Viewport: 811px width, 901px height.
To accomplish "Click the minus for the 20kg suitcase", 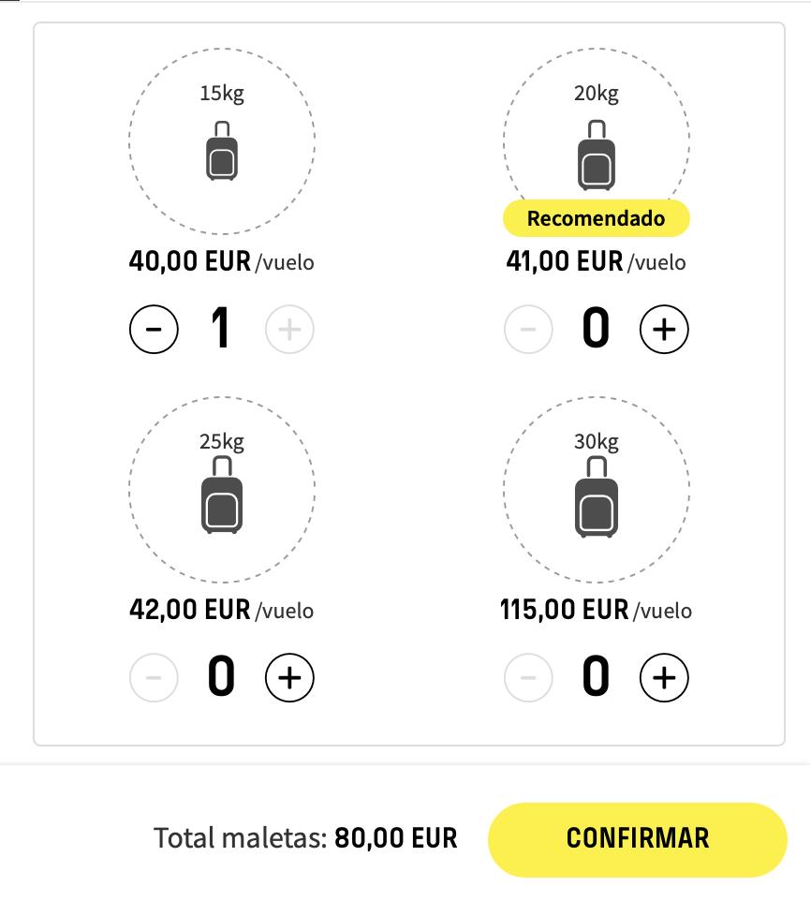I will pos(528,330).
